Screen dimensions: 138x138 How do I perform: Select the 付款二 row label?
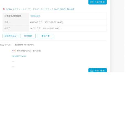[7, 28]
